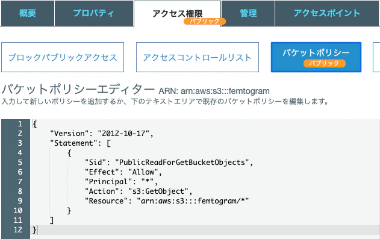Click the "Effect": "Allow" line

(x=123, y=172)
